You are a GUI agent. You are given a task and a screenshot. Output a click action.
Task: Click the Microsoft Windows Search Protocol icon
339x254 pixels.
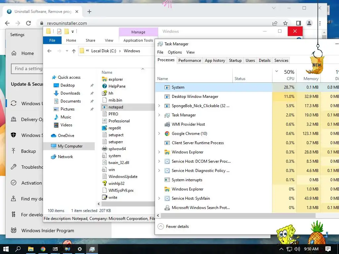167,208
